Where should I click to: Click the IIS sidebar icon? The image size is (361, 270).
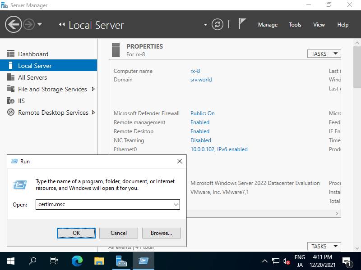pos(10,100)
